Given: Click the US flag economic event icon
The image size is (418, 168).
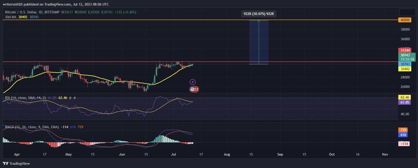Looking at the screenshot, I should [x=192, y=89].
